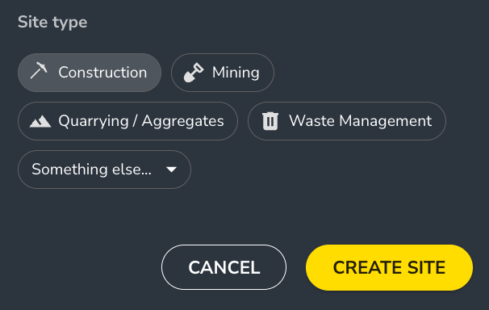The width and height of the screenshot is (489, 310).
Task: Click the Quarrying / Aggregates label text
Action: (141, 121)
